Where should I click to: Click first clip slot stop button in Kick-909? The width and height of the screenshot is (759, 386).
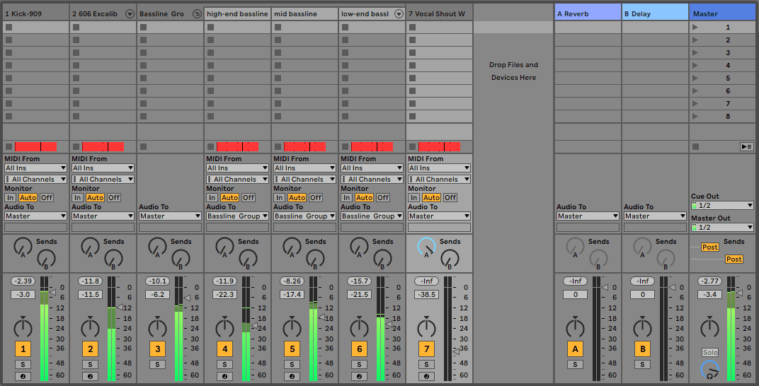[x=8, y=28]
